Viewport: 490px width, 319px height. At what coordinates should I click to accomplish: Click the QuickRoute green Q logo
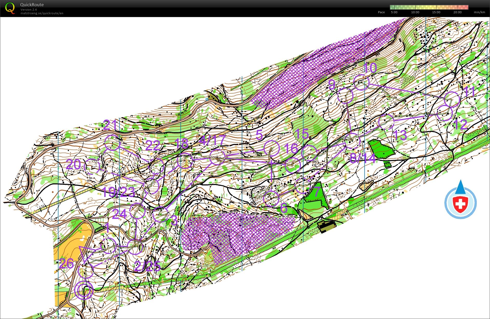coord(10,8)
